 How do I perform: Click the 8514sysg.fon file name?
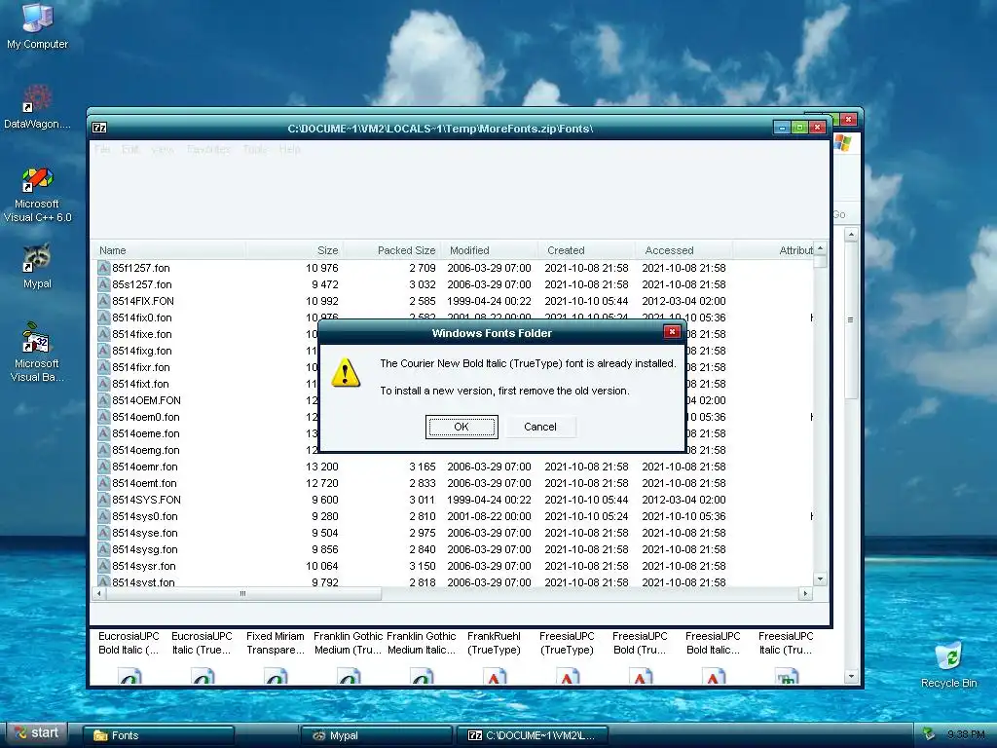point(145,549)
